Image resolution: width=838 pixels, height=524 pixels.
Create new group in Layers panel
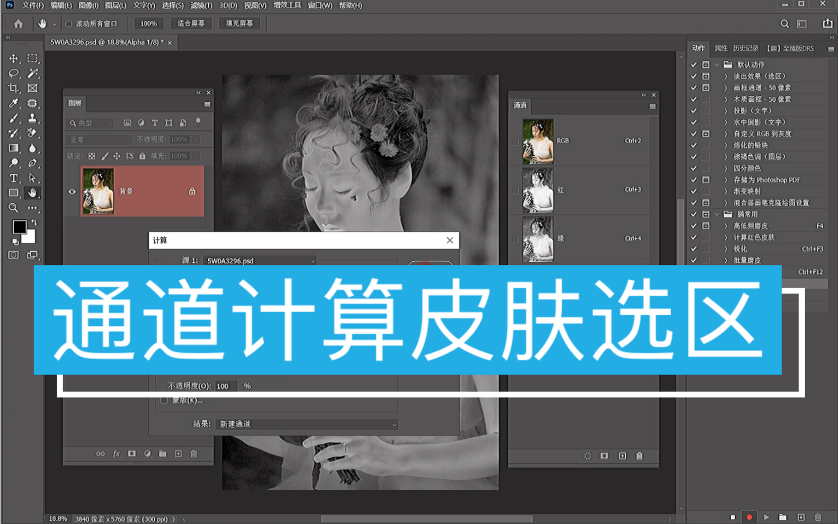click(163, 454)
